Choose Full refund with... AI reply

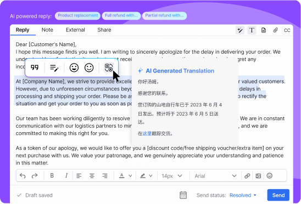point(121,15)
